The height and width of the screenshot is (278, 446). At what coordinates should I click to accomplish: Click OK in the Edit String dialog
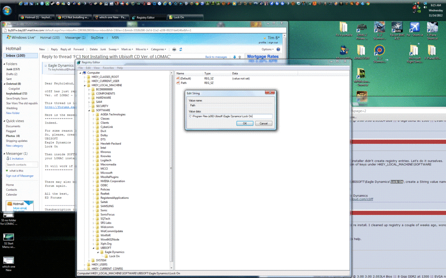(x=244, y=123)
